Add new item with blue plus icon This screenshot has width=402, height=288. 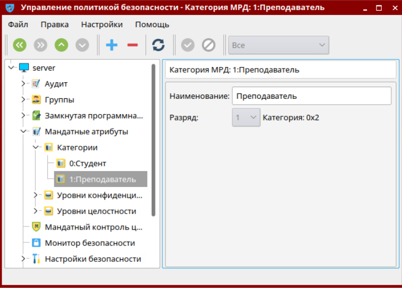point(111,45)
